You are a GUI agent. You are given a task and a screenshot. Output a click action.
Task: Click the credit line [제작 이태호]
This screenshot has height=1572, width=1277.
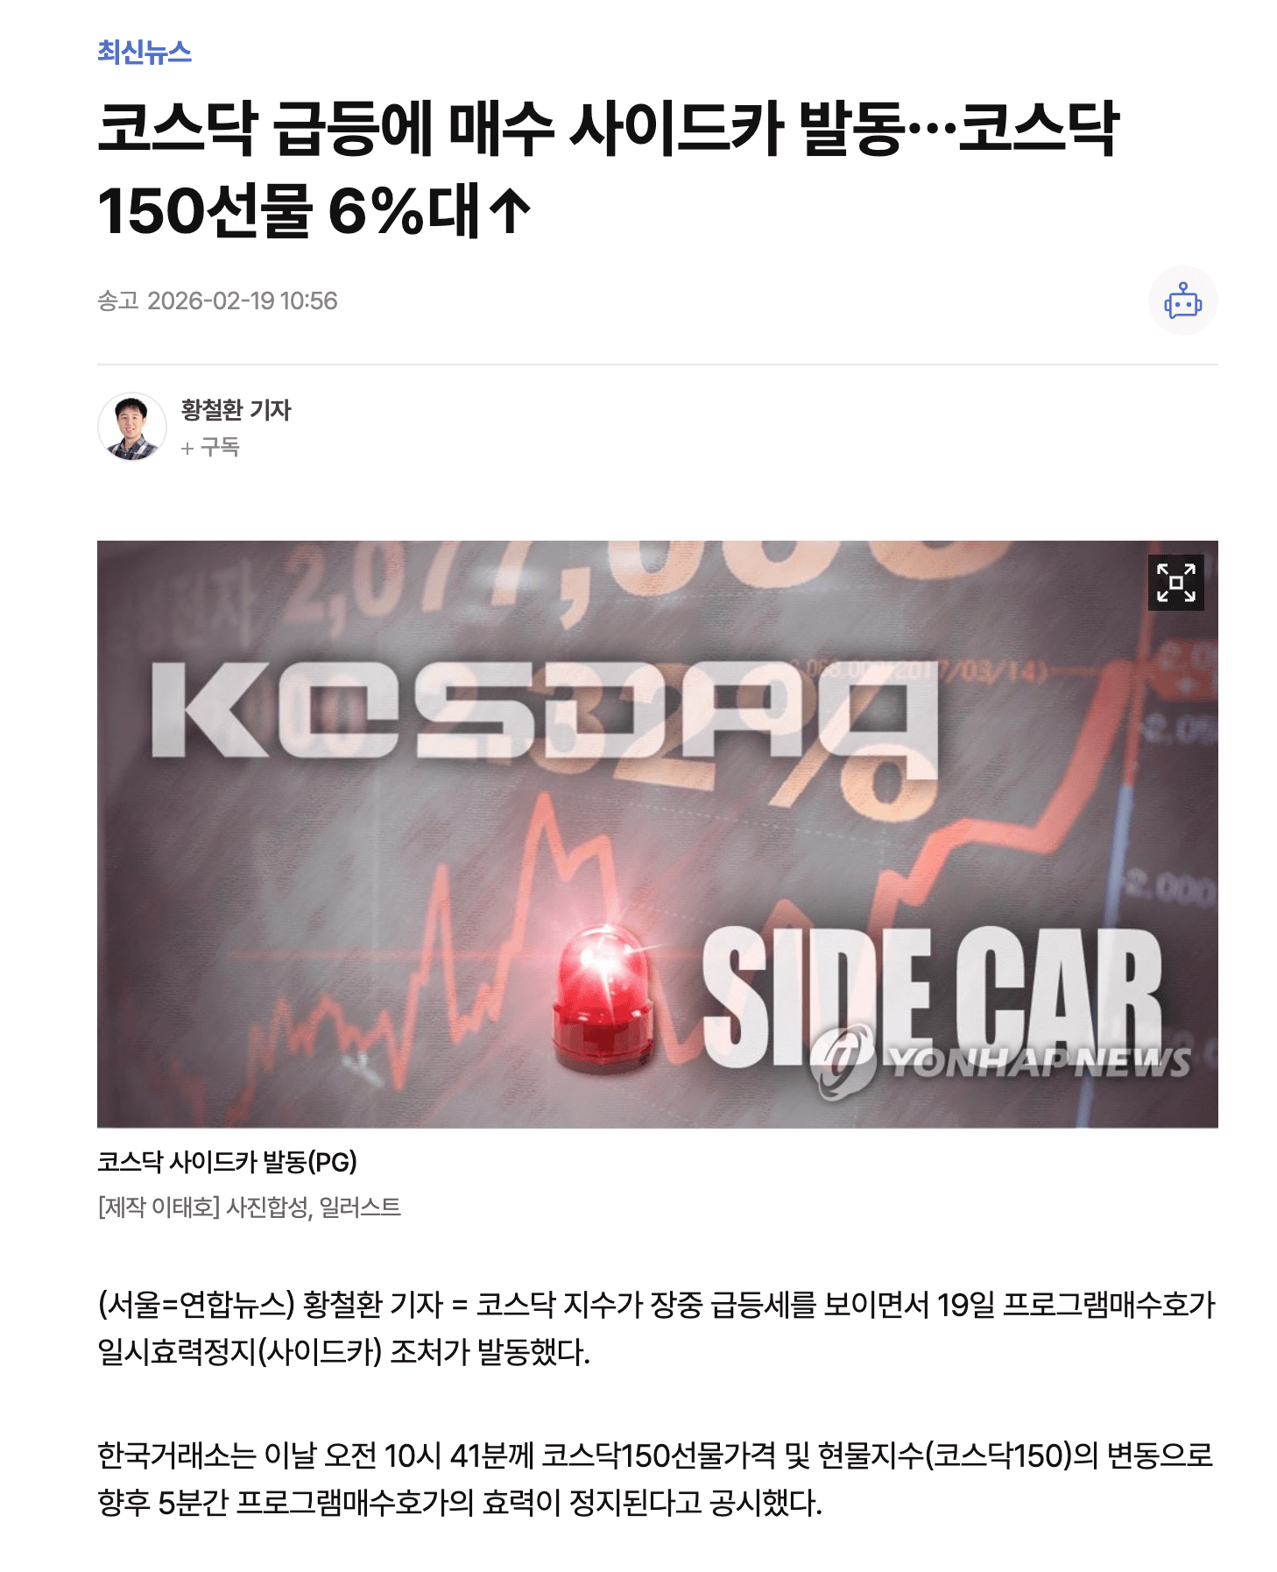point(159,1207)
